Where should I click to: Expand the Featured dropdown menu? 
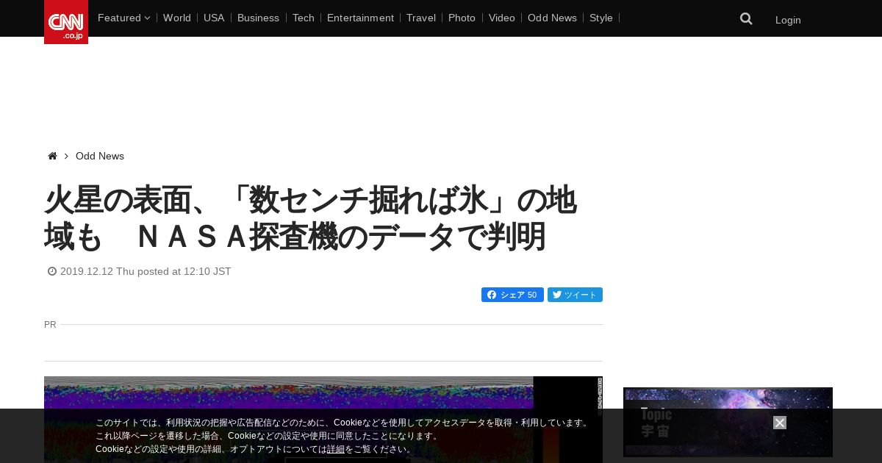coord(123,18)
